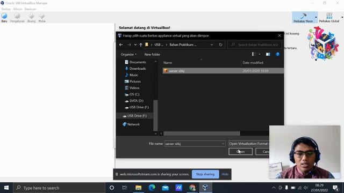Open the Bantuan menu
Screen dimensions: 344x193
(30, 9)
